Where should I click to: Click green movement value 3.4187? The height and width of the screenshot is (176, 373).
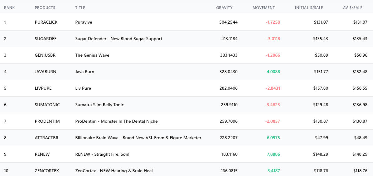pos(274,171)
